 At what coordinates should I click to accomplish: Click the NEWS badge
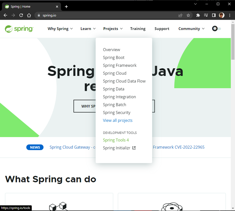(35, 147)
